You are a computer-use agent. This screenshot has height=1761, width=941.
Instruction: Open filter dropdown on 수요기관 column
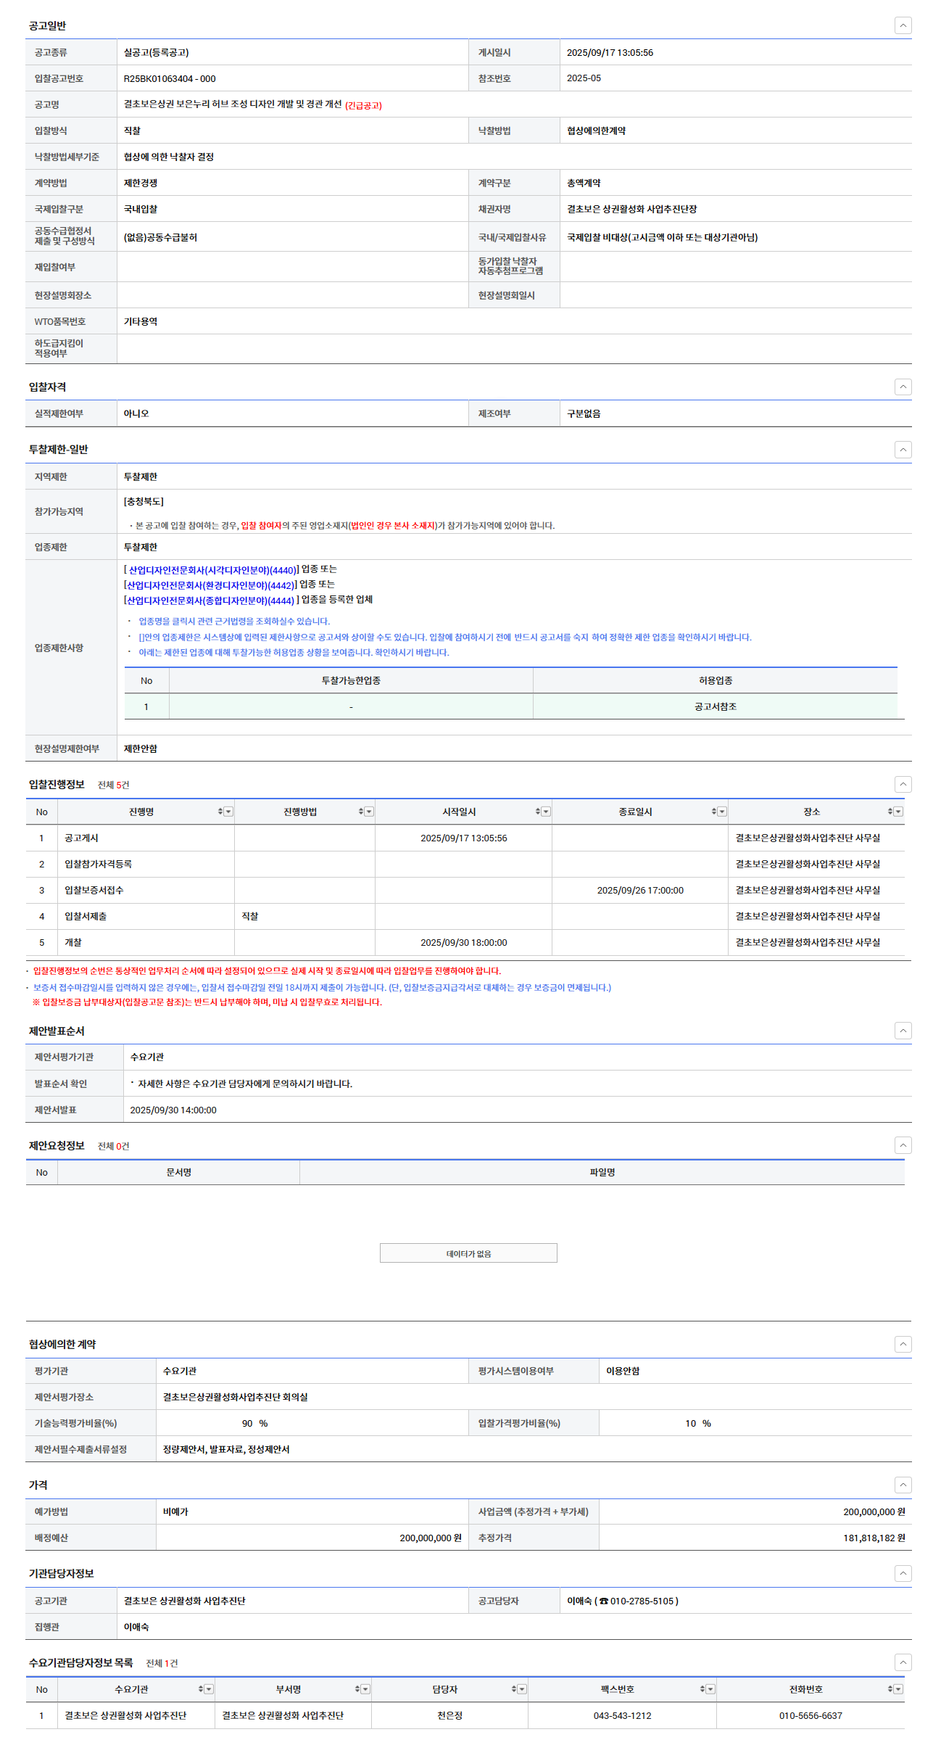[x=209, y=1689]
